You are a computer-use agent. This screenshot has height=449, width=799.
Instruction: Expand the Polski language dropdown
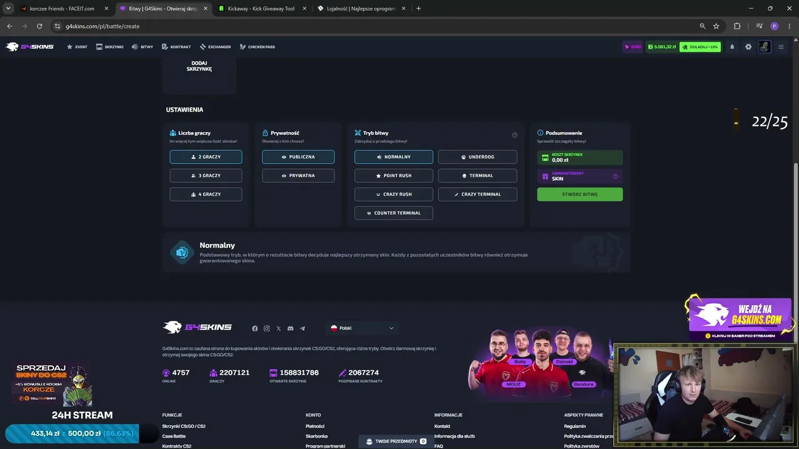[x=362, y=328]
